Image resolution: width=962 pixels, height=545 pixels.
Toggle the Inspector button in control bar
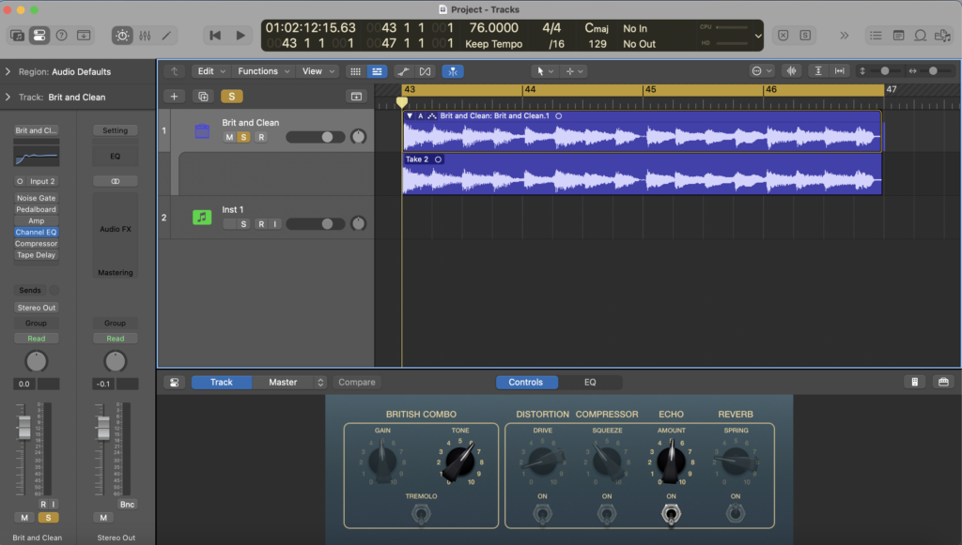tap(39, 36)
